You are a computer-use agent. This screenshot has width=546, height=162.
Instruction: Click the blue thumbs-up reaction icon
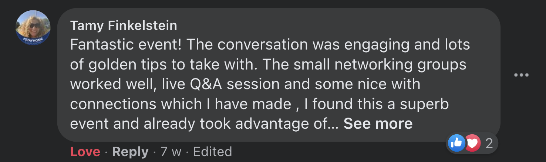tap(456, 143)
